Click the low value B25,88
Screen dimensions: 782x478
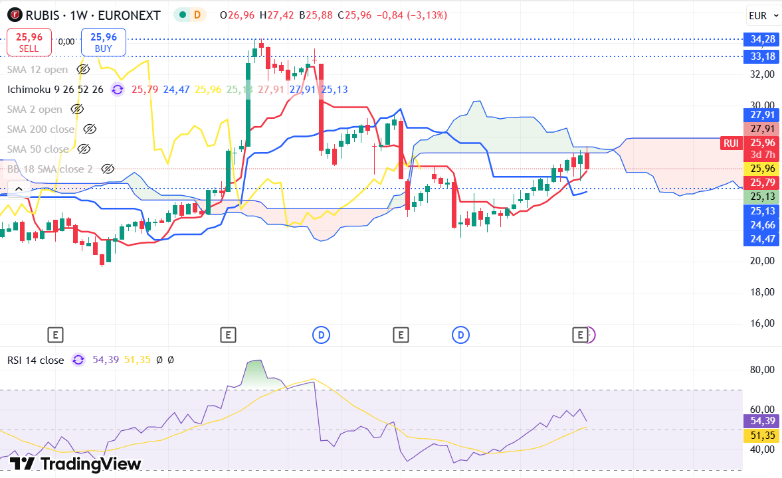coord(316,15)
